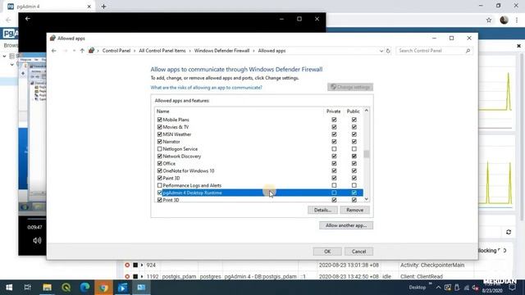The width and height of the screenshot is (525, 295).
Task: Open a new Chrome tab
Action: 103,7
